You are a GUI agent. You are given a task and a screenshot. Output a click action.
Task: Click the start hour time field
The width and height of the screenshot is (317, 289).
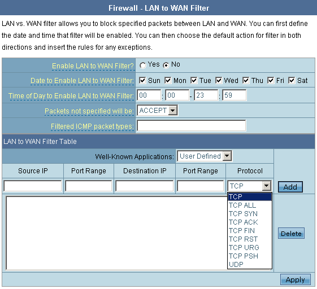[x=149, y=95]
